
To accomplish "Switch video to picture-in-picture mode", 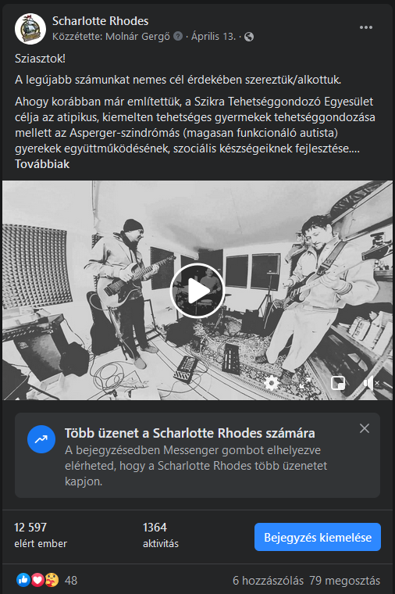I will [338, 384].
